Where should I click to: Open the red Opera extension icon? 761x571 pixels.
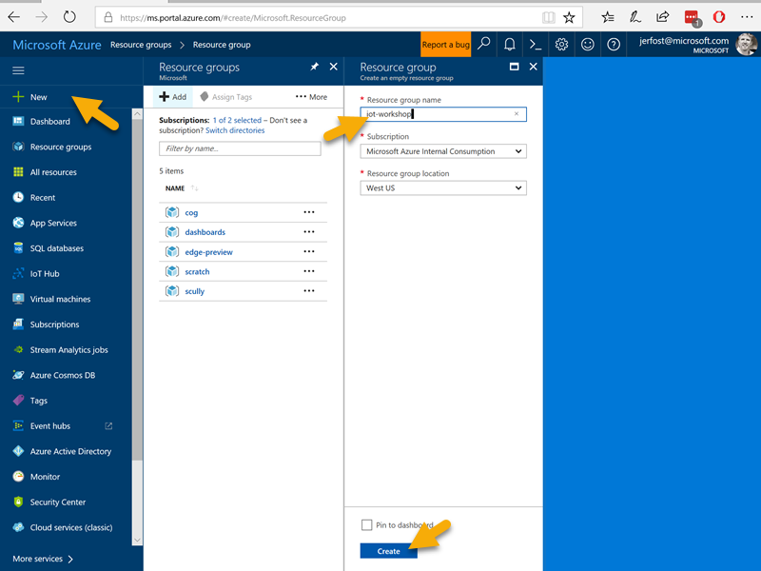click(719, 17)
